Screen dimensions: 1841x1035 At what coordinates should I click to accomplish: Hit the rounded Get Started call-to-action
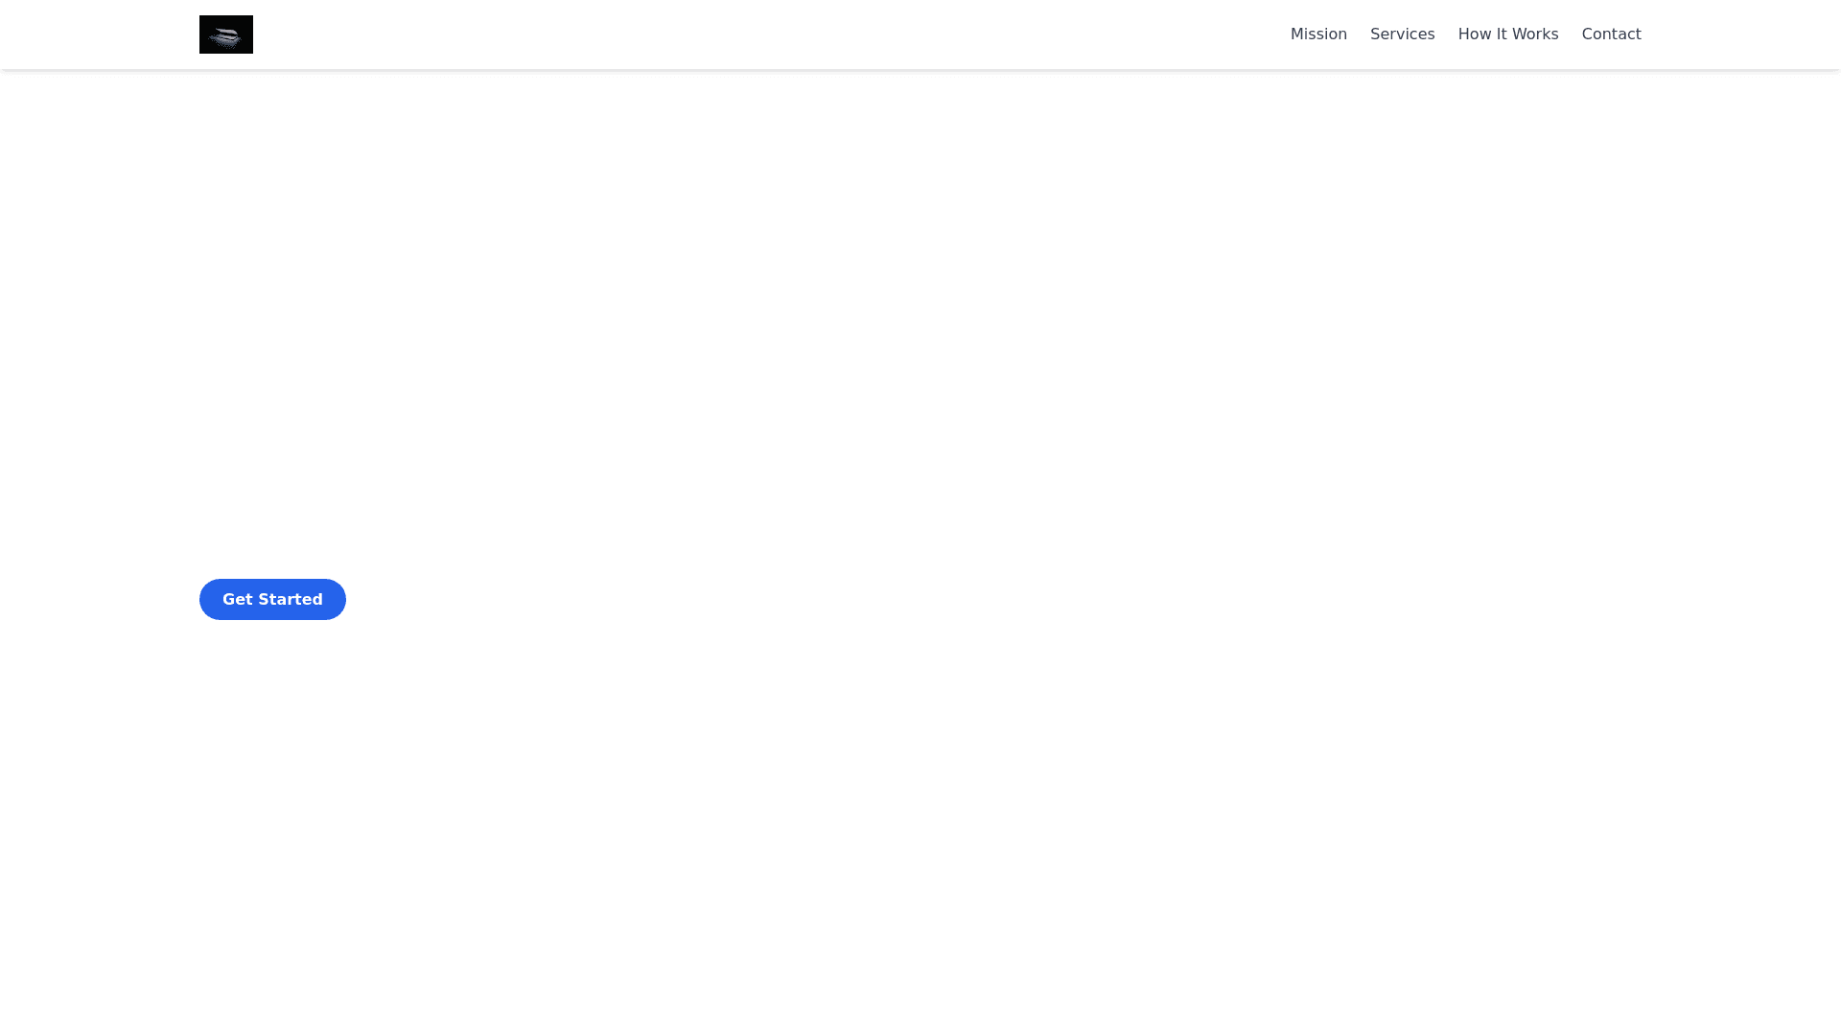[x=272, y=599]
